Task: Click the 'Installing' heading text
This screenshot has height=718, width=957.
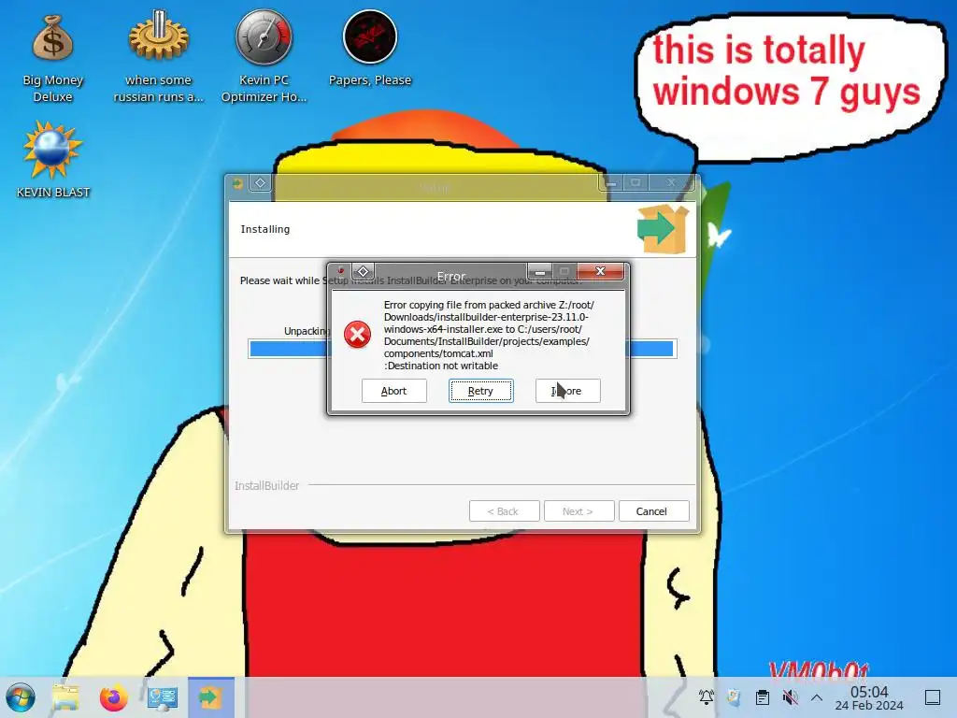Action: tap(264, 229)
